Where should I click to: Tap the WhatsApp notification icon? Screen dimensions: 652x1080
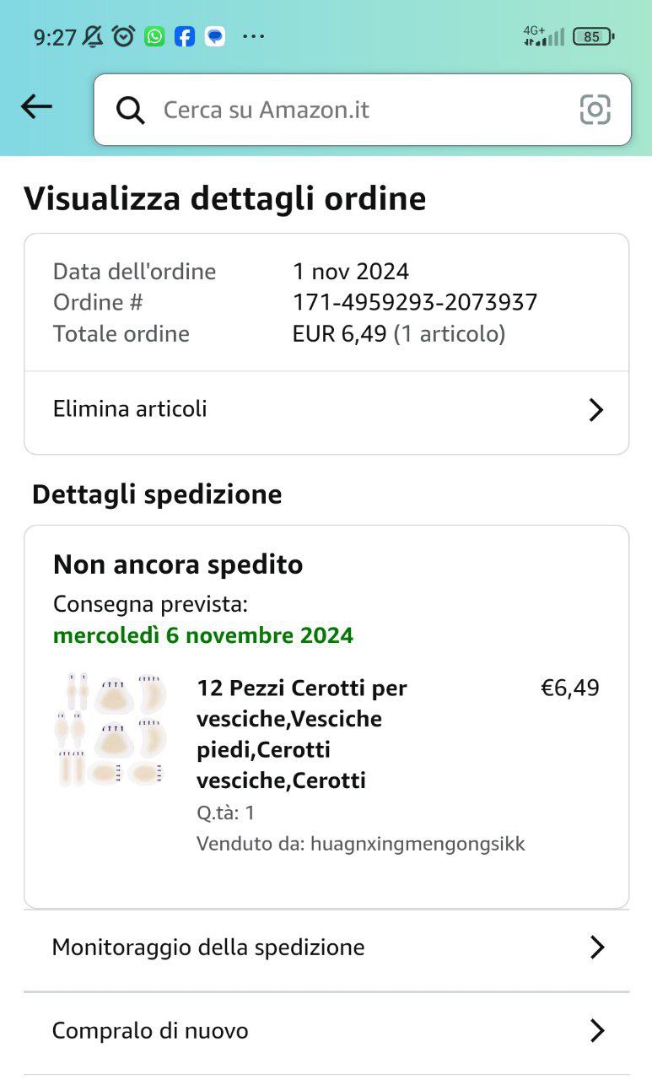[154, 36]
